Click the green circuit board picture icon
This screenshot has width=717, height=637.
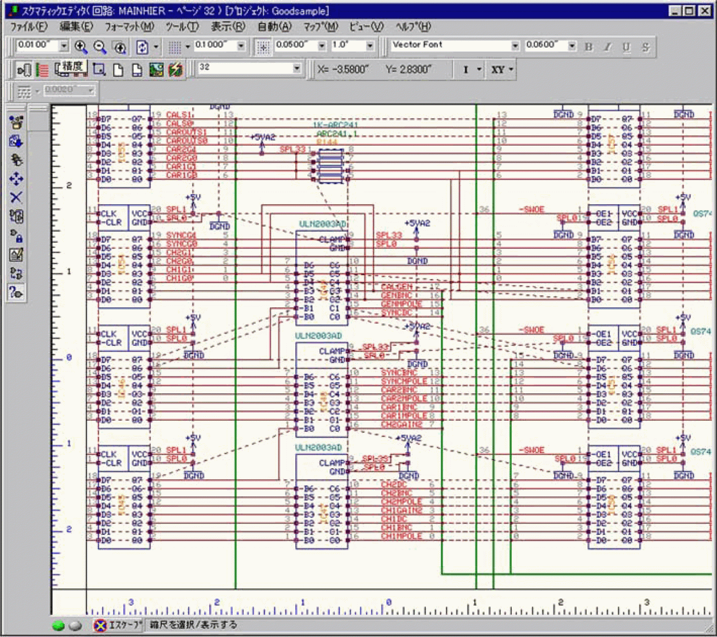tap(156, 69)
